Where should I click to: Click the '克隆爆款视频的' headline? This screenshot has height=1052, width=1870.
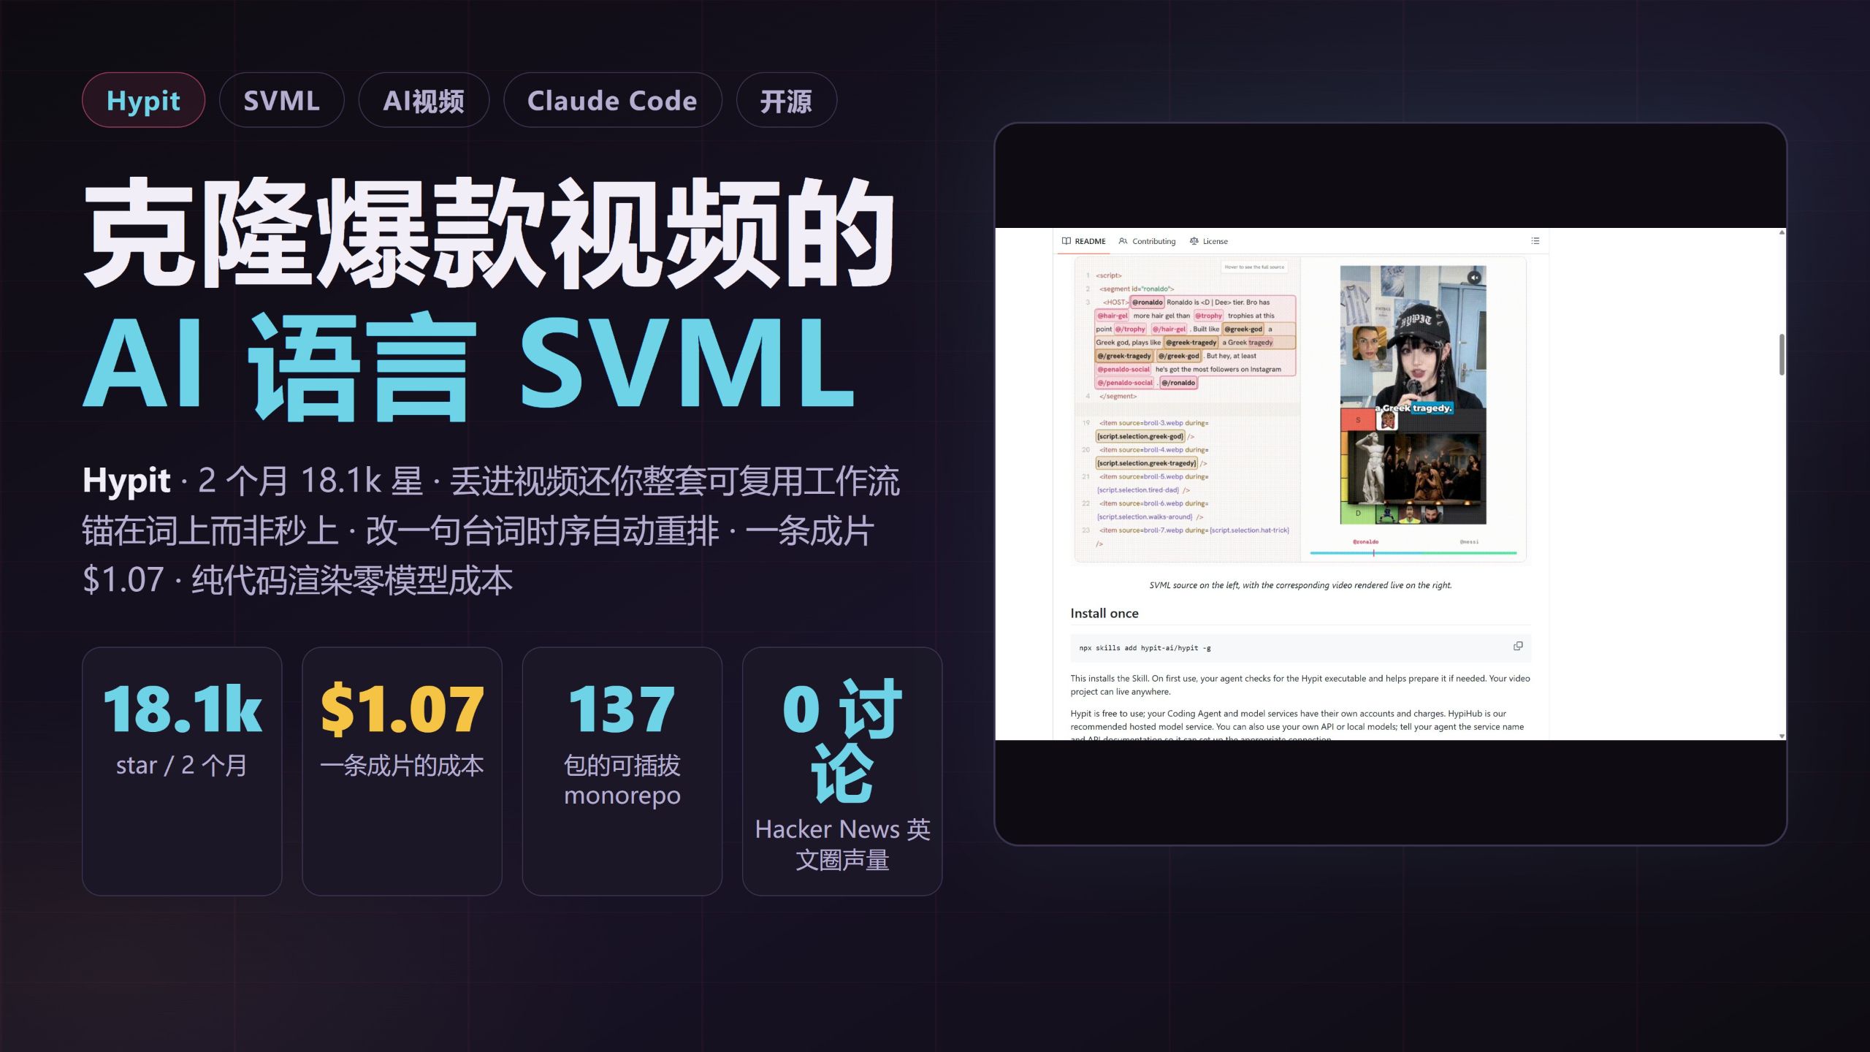[489, 232]
